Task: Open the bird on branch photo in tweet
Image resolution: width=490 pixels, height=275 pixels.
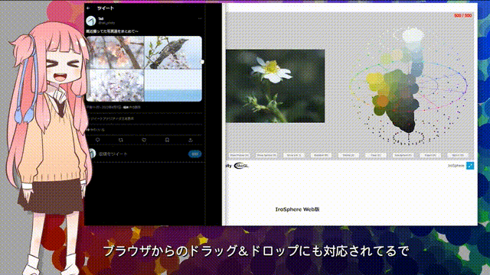Action: click(173, 52)
